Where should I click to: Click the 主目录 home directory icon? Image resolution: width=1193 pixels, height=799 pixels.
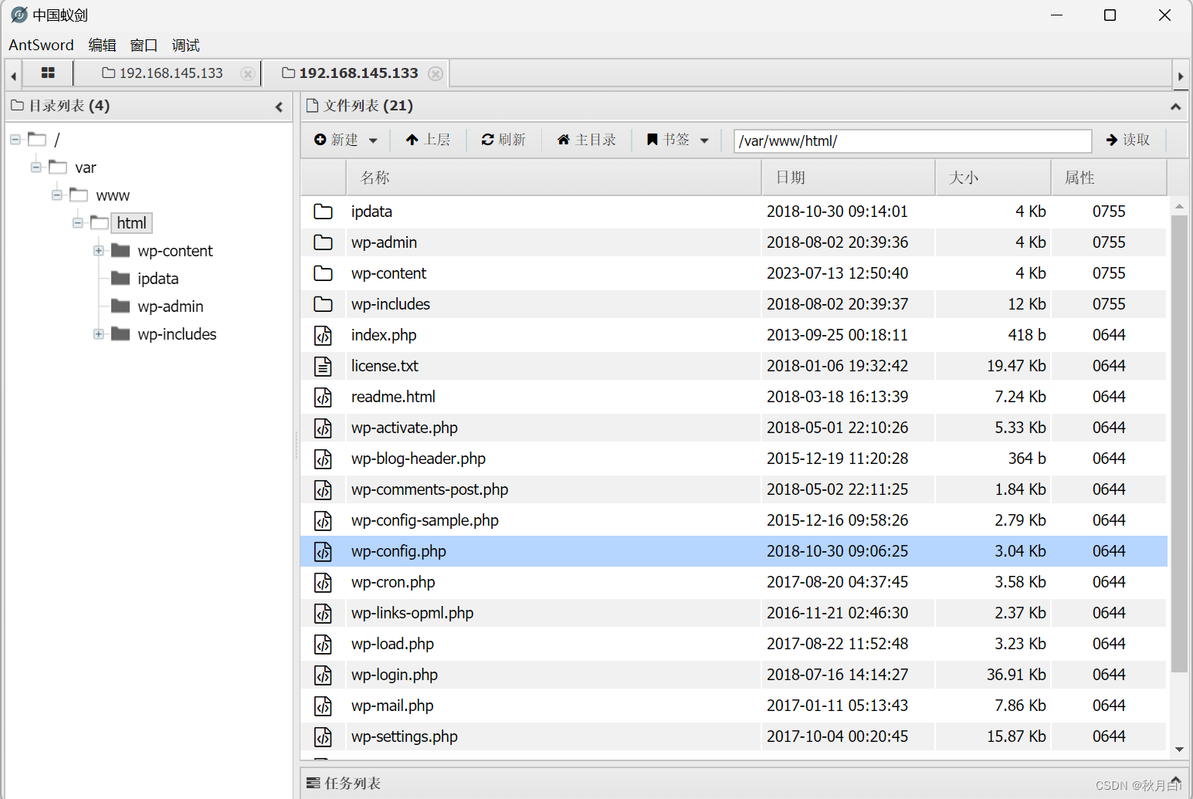pyautogui.click(x=564, y=140)
